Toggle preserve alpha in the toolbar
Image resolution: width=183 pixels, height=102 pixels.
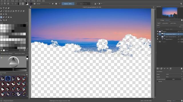coord(56,4)
